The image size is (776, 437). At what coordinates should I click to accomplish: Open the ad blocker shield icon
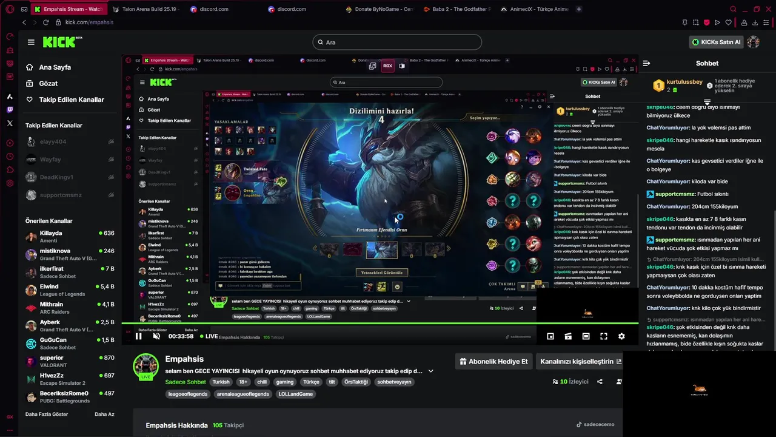click(x=706, y=22)
